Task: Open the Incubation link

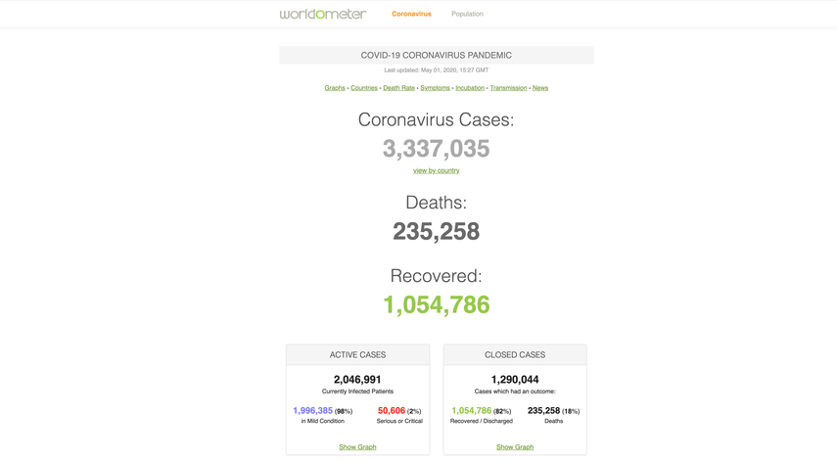Action: click(470, 88)
